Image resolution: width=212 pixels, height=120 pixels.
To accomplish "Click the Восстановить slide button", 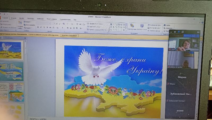I will tap(29, 25).
